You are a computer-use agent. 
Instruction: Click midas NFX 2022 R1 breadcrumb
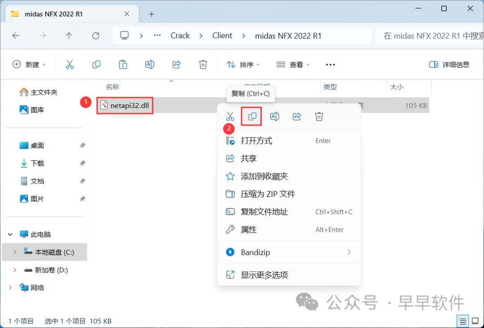[x=288, y=36]
